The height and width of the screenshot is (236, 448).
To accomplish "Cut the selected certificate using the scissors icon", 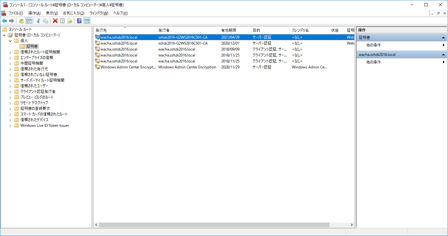I will point(38,21).
